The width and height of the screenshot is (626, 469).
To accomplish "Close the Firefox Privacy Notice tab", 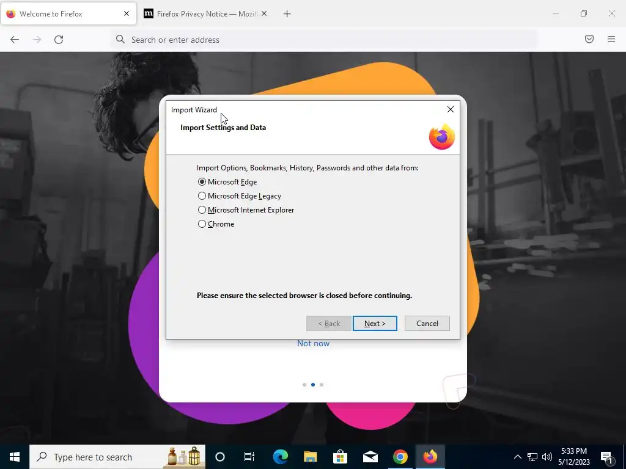I will click(264, 13).
